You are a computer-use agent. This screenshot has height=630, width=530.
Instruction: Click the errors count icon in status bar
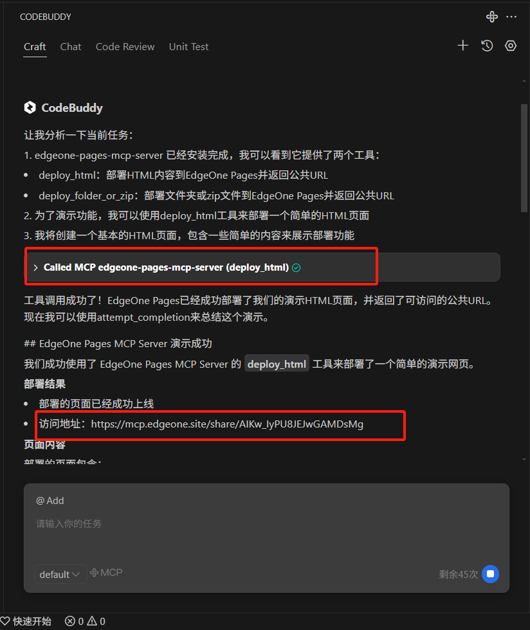click(70, 621)
